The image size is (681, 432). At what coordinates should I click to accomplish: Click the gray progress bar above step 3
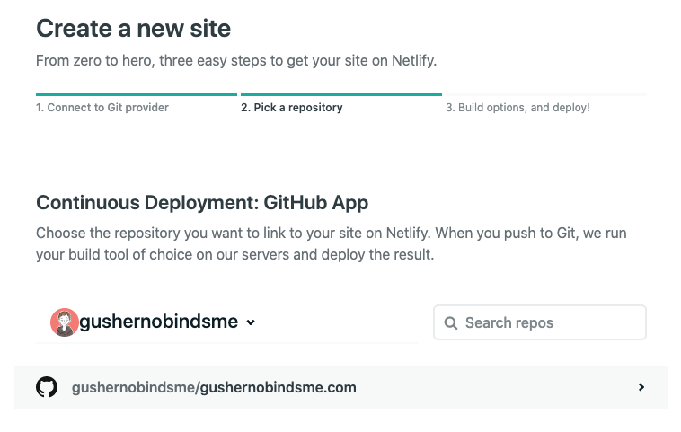[x=545, y=93]
